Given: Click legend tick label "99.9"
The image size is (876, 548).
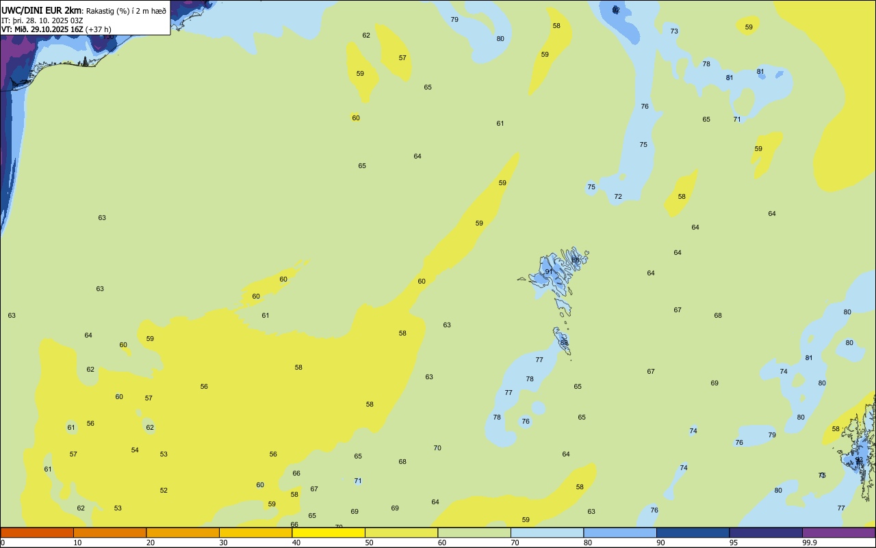Looking at the screenshot, I should click(x=810, y=543).
